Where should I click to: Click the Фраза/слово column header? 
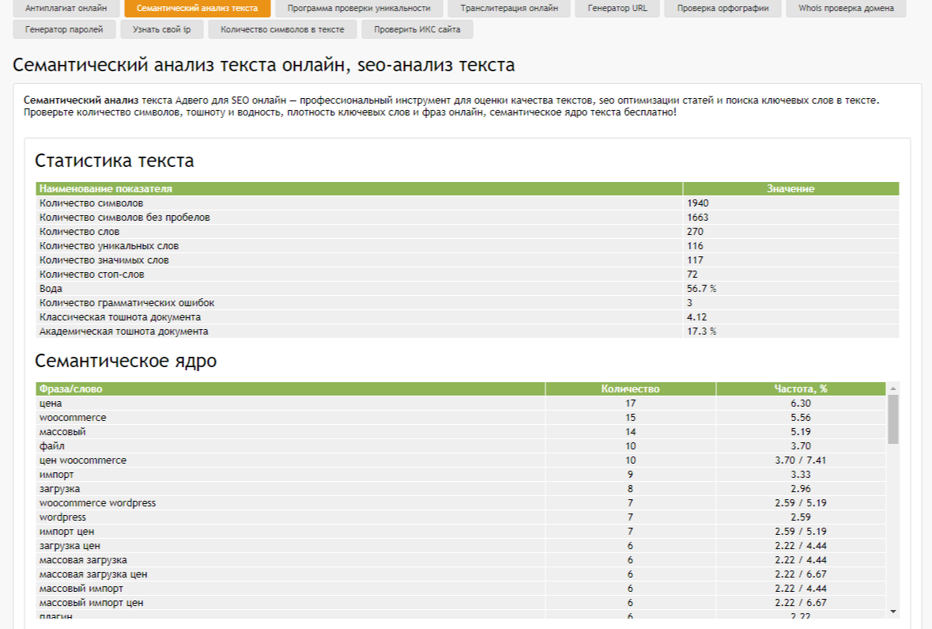coord(290,388)
